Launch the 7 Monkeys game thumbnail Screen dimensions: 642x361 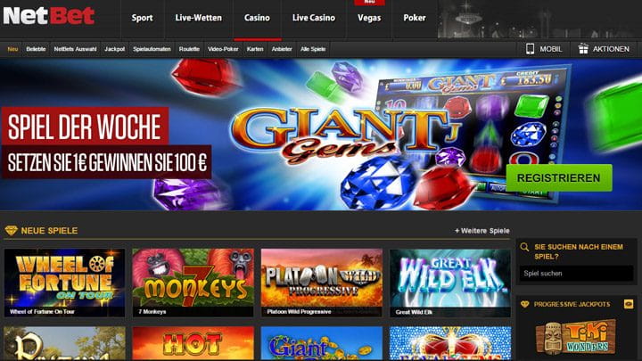pyautogui.click(x=193, y=283)
